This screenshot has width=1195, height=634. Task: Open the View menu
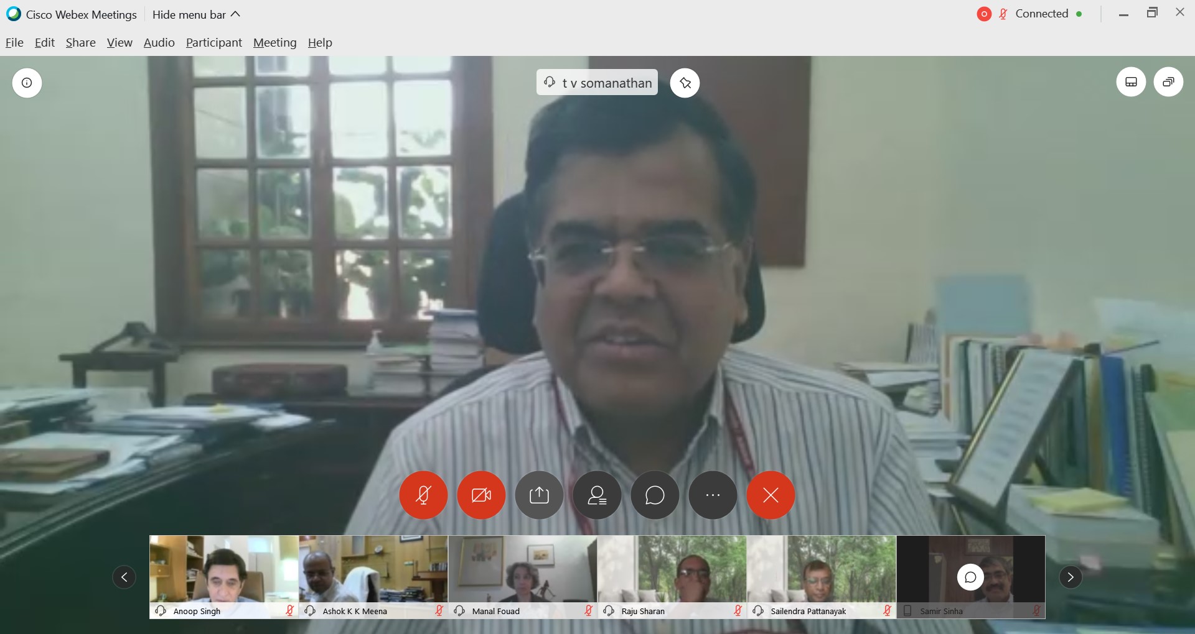[x=119, y=42]
